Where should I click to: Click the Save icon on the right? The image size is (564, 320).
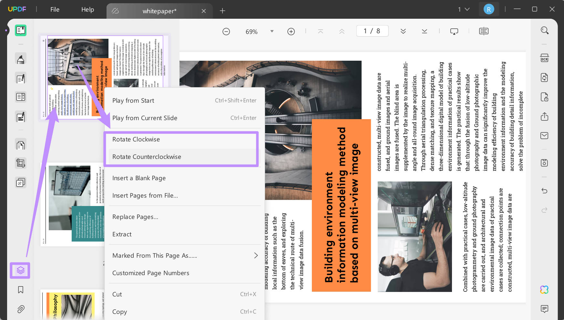click(545, 163)
